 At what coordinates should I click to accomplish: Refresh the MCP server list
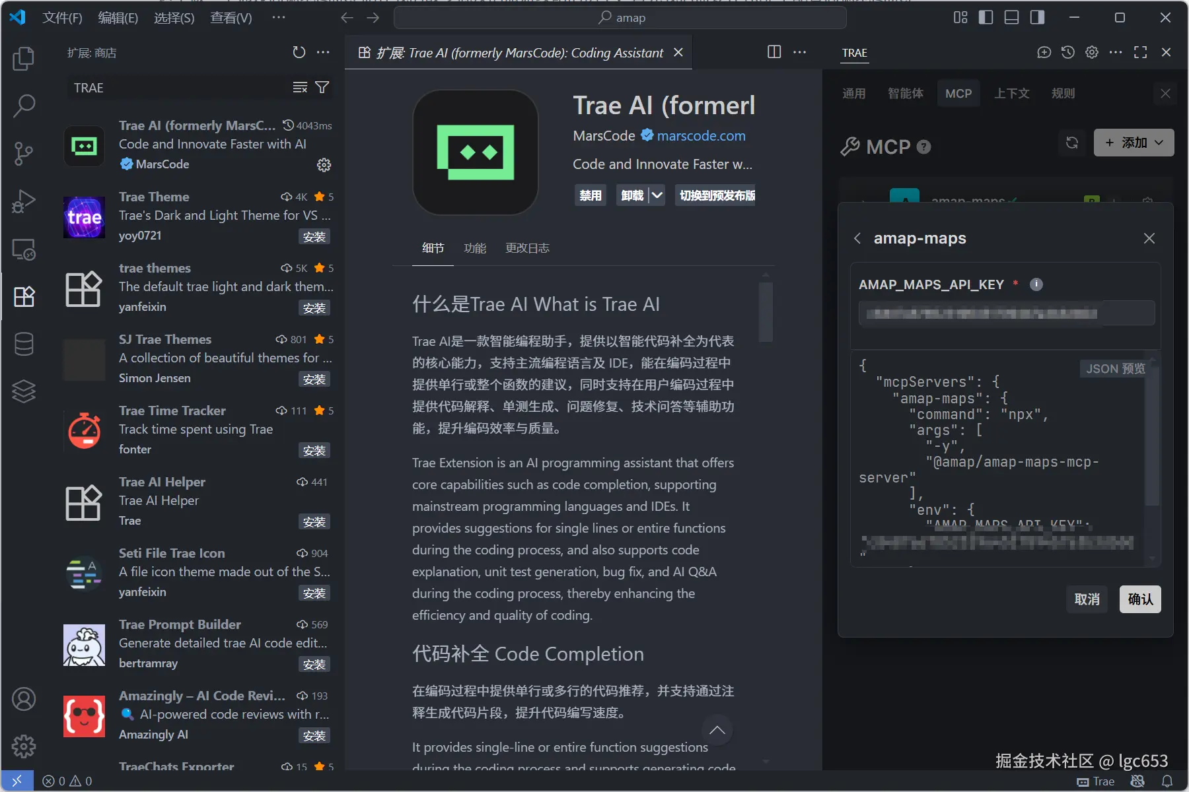tap(1072, 143)
